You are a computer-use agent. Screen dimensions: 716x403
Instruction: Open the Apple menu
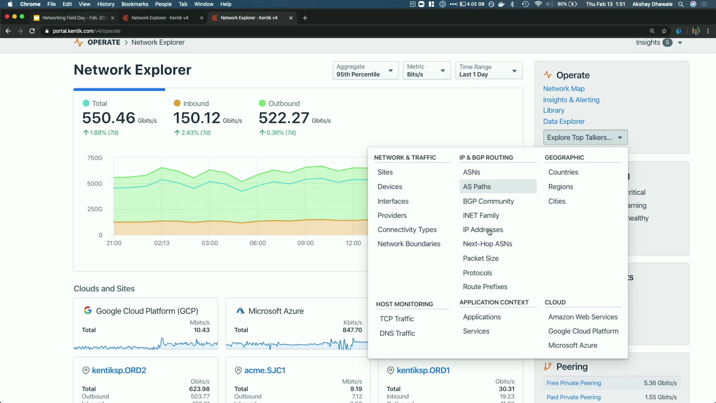[10, 4]
